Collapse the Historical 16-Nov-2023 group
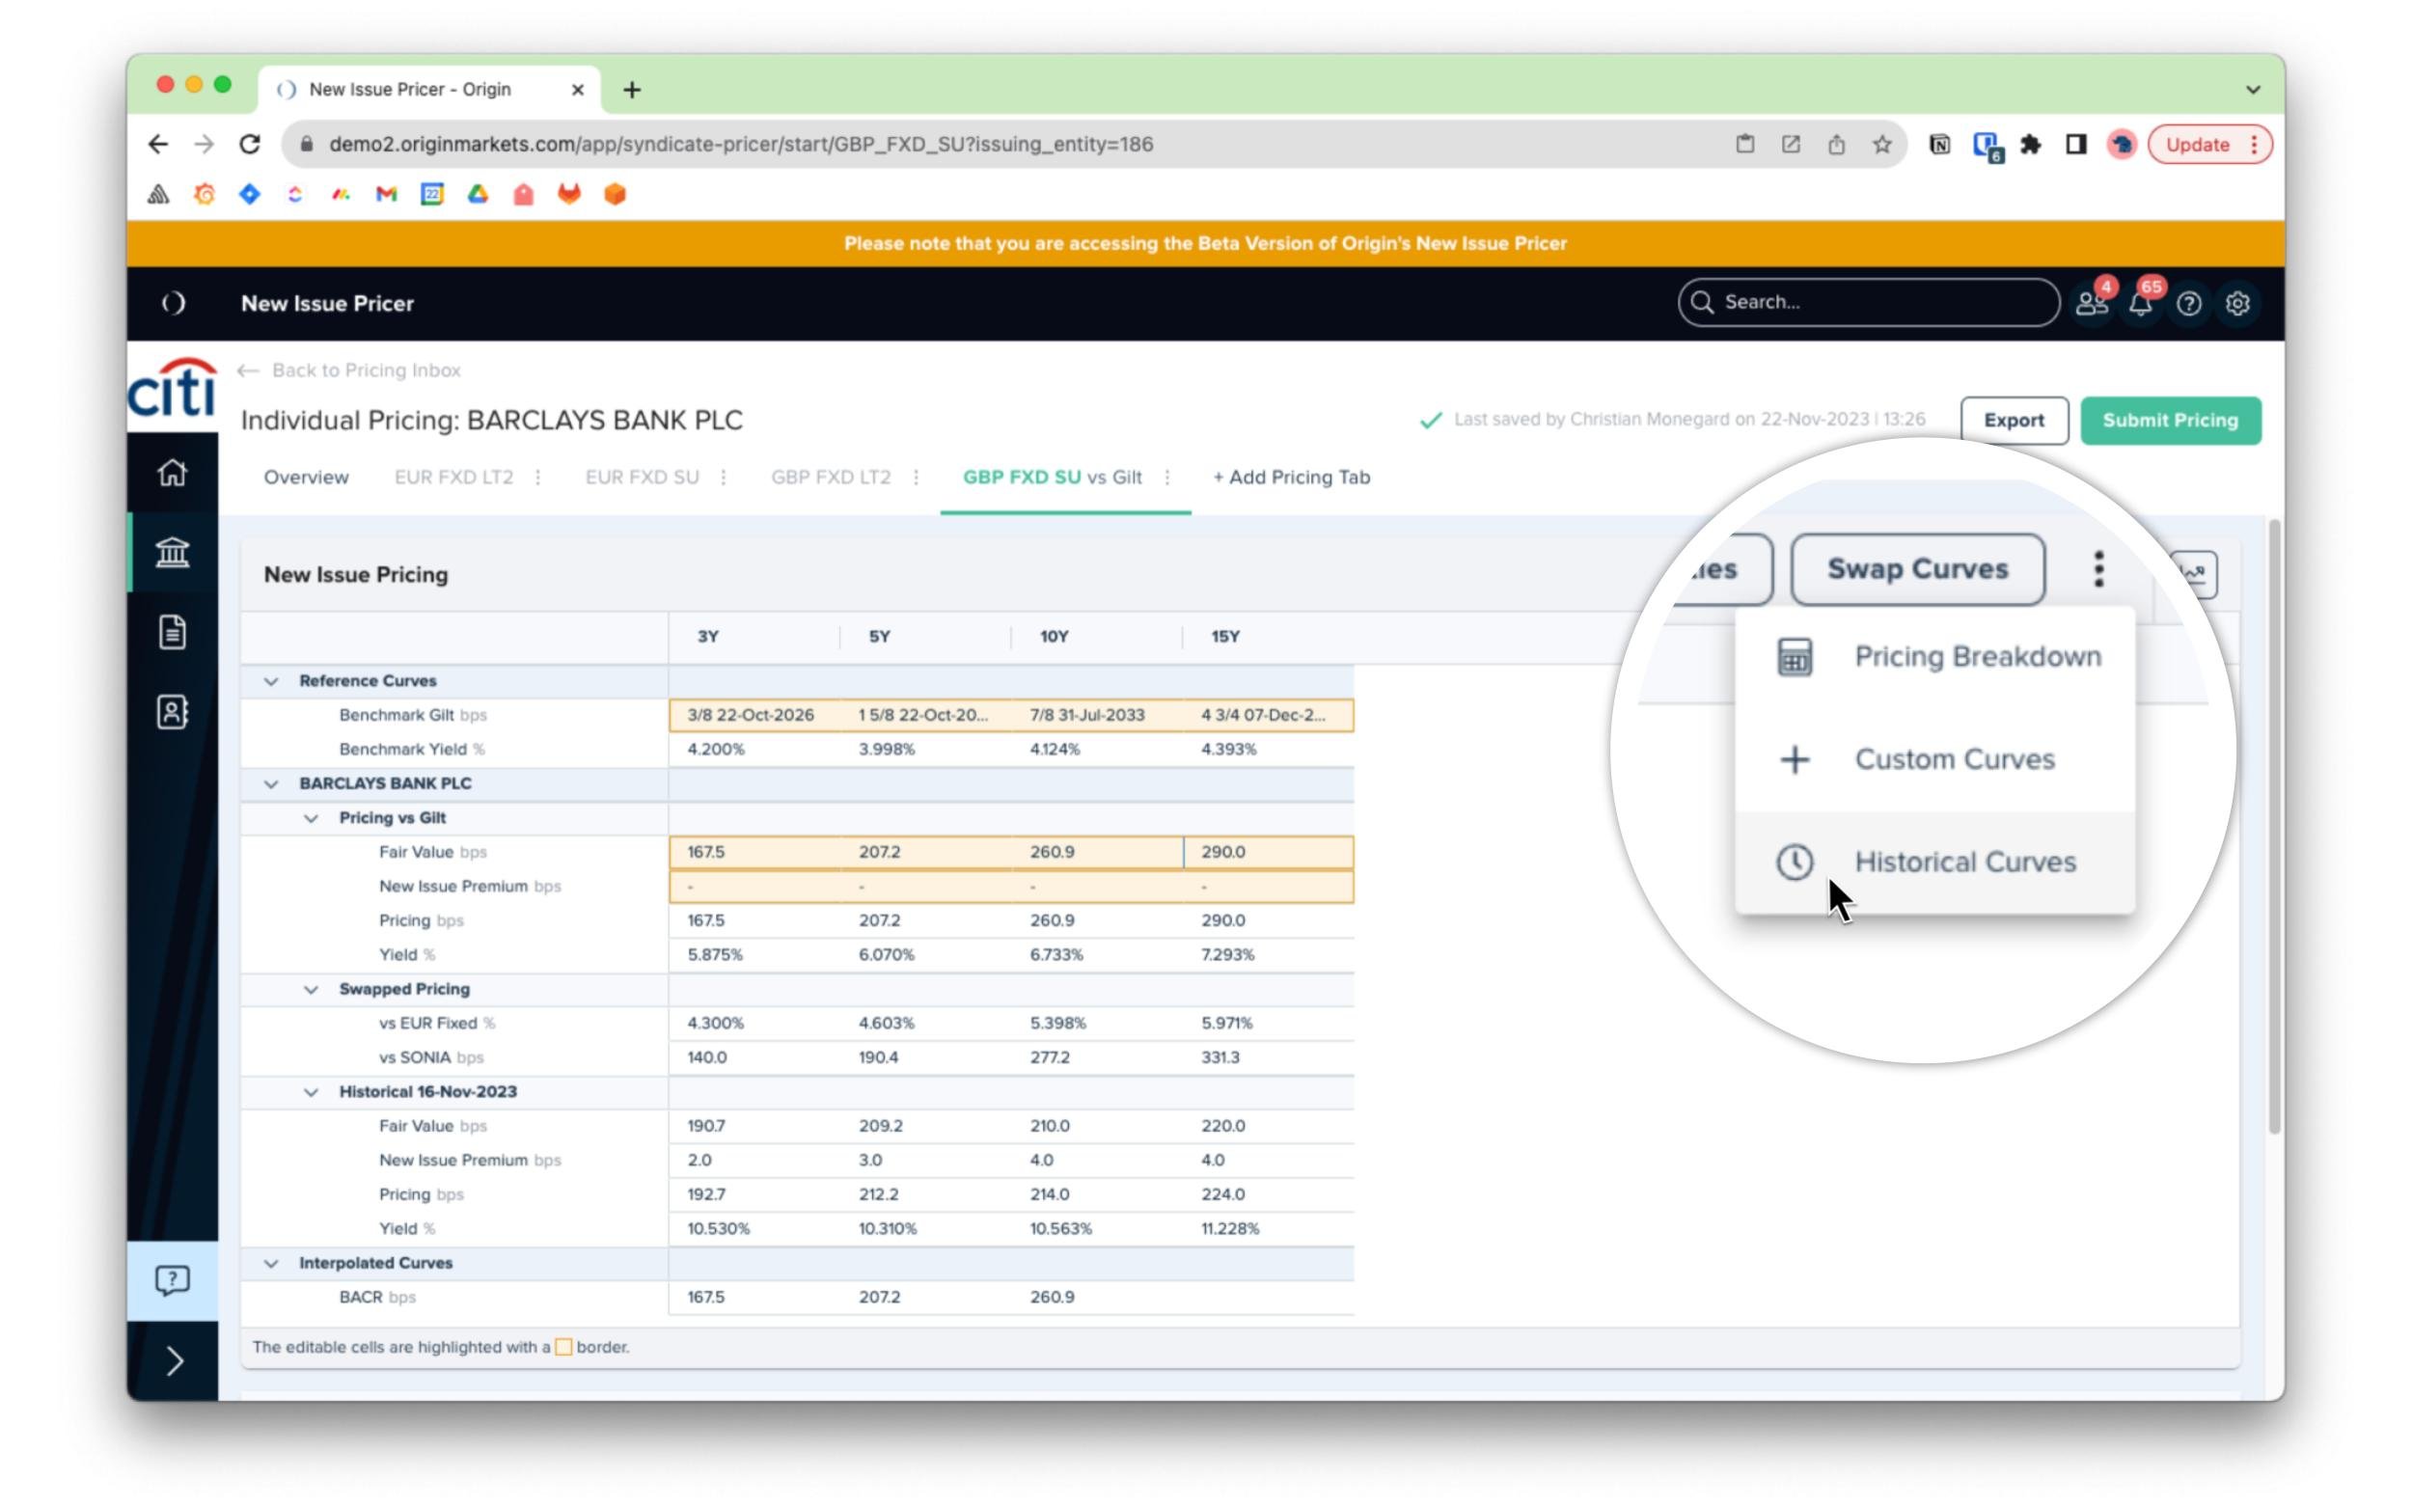 point(311,1091)
